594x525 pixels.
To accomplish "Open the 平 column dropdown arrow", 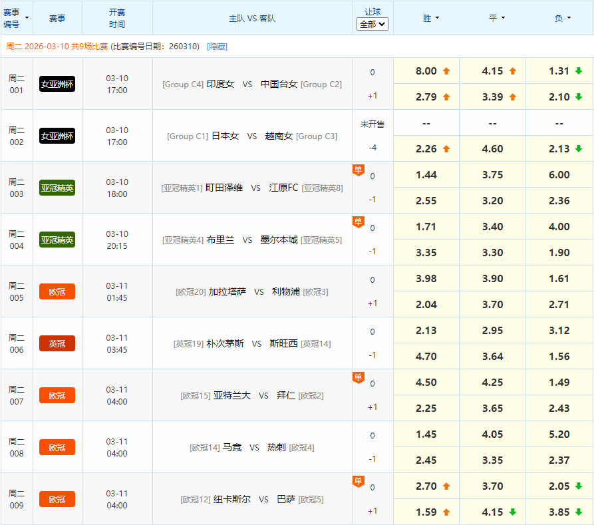I will 503,18.
